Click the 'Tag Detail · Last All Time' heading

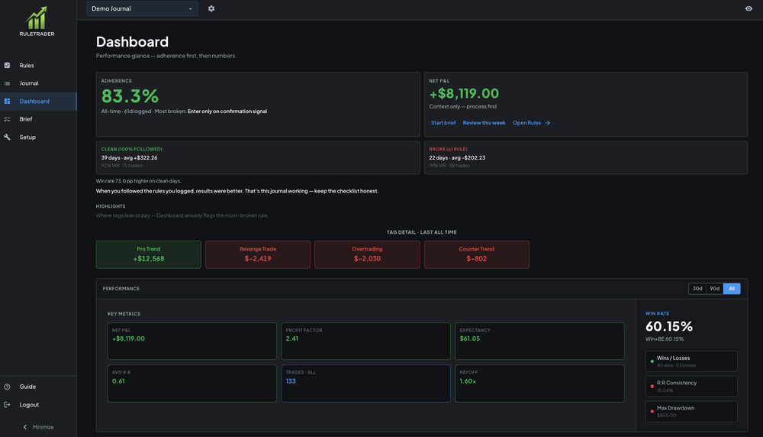click(x=421, y=232)
